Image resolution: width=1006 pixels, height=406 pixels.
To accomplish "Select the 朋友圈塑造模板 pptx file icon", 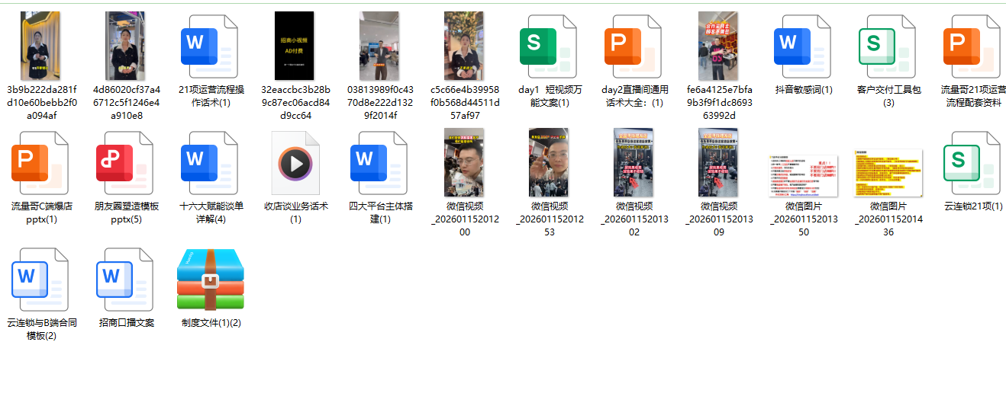I will pyautogui.click(x=126, y=162).
